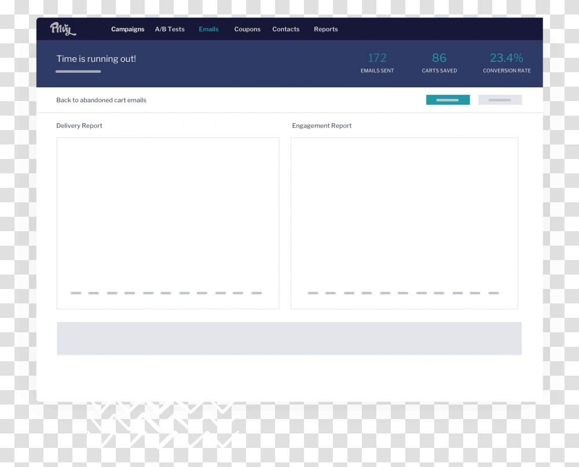579x467 pixels.
Task: Open the Campaigns menu
Action: pos(127,29)
